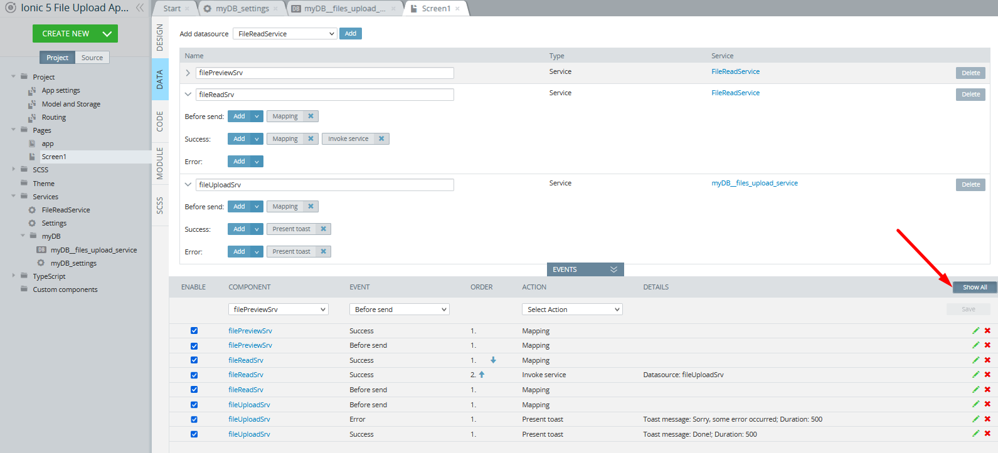998x453 pixels.
Task: Select Screen1 in the Pages tree
Action: point(54,157)
